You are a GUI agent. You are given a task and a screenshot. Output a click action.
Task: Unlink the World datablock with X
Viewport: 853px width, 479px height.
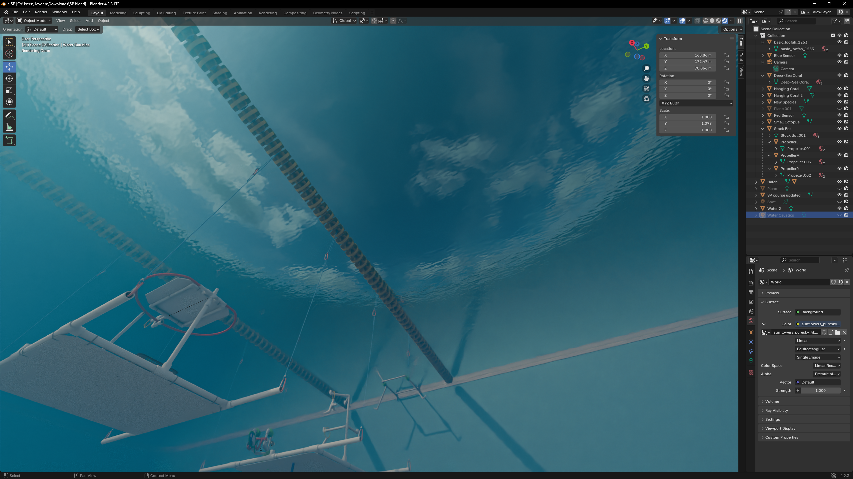847,282
